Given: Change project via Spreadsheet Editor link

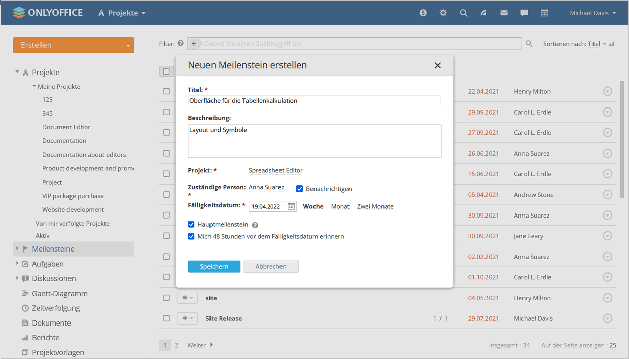Looking at the screenshot, I should coord(275,170).
